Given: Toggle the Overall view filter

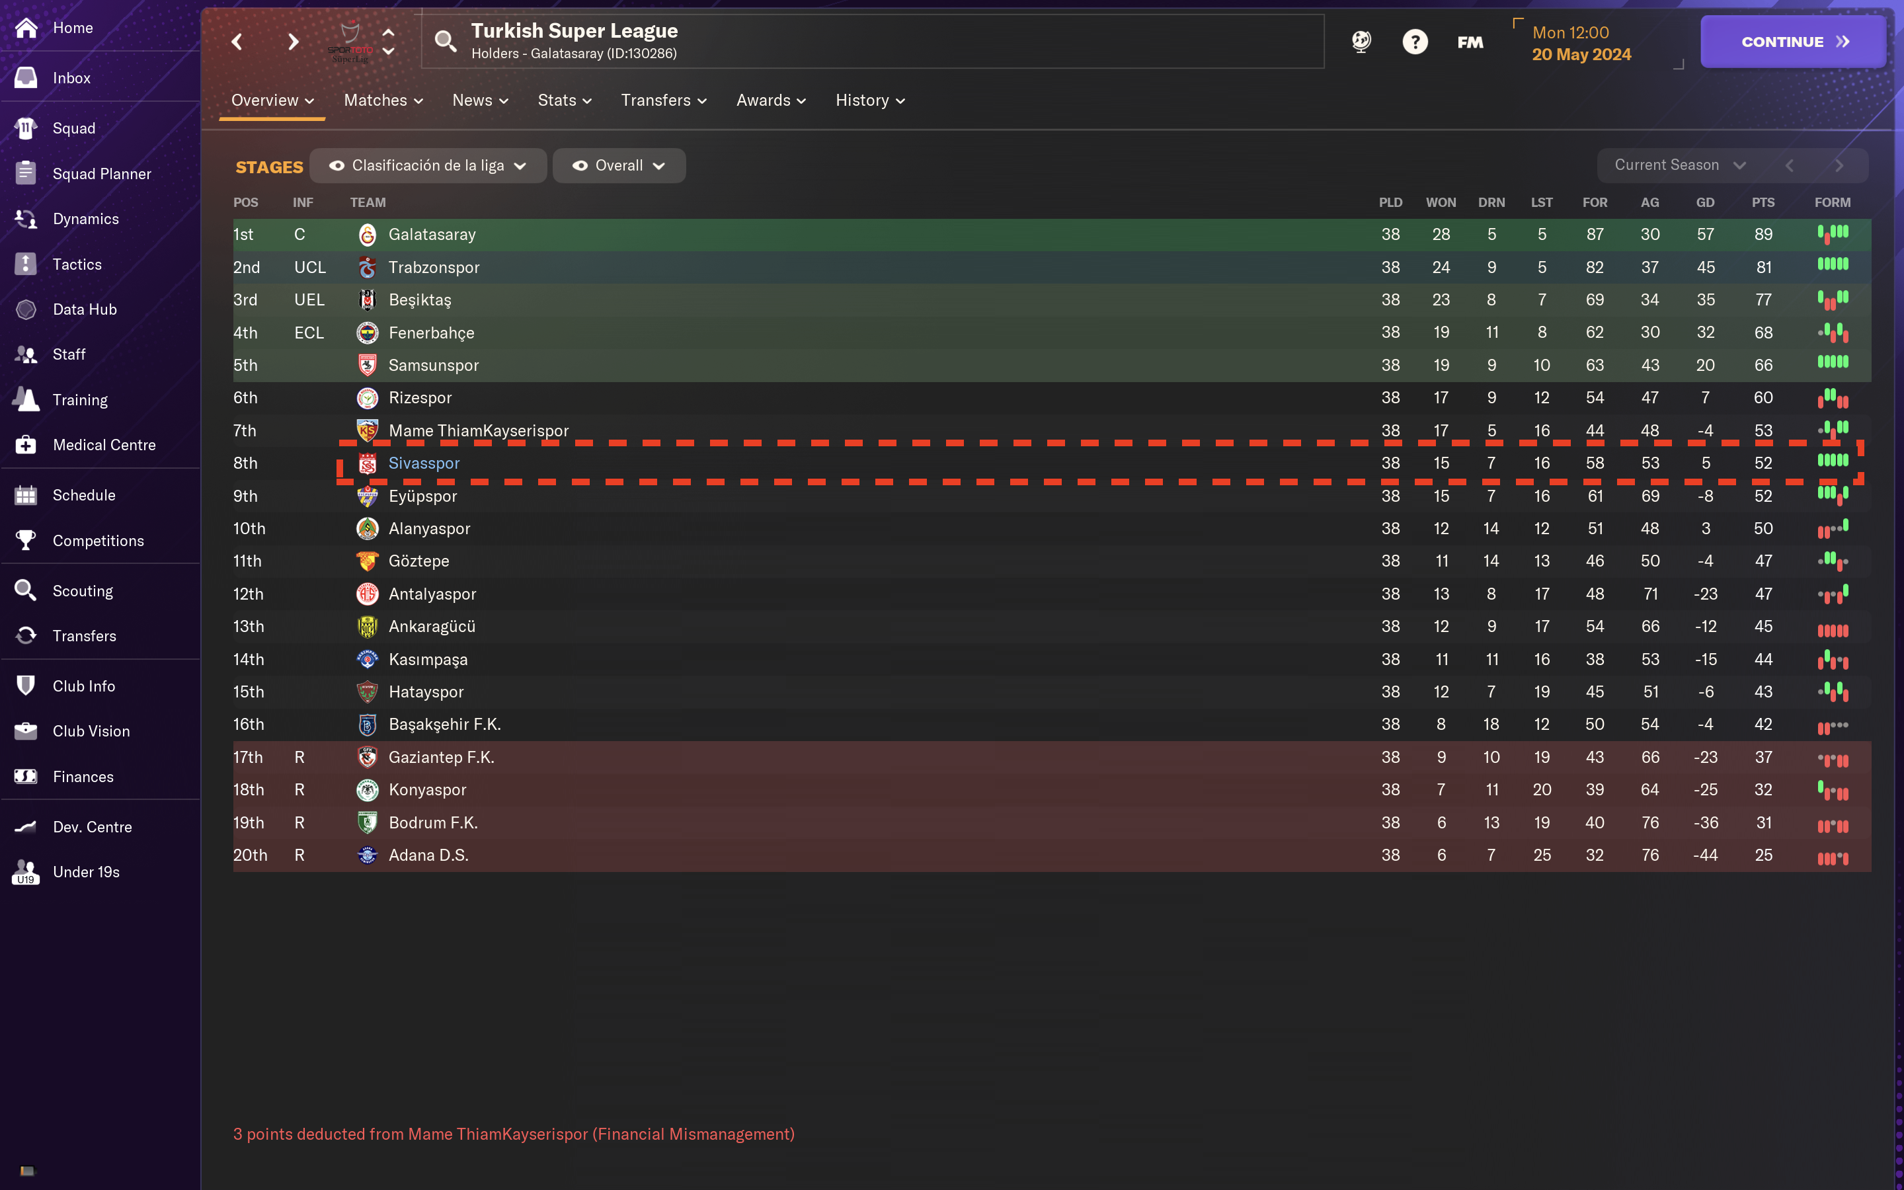Looking at the screenshot, I should point(619,165).
